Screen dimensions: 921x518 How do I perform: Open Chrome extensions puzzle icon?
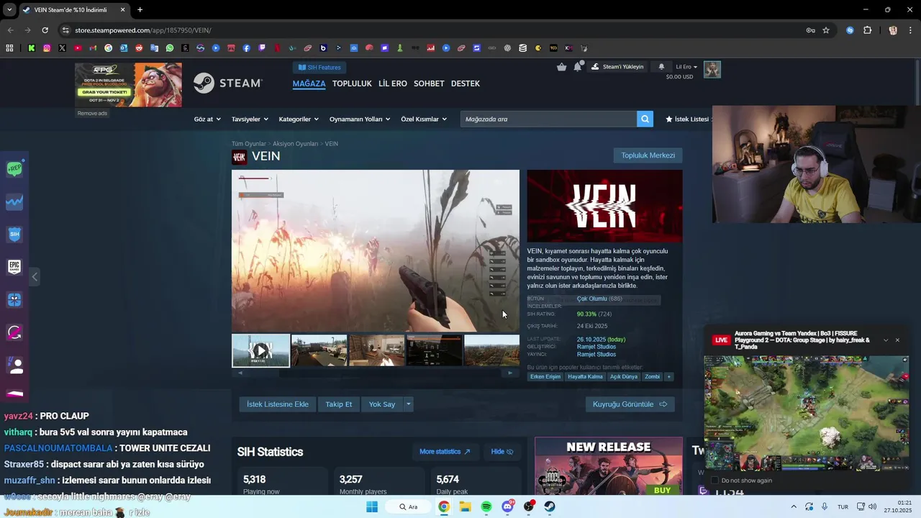point(867,30)
